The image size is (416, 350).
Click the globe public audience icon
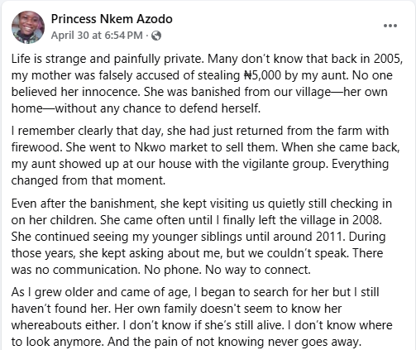pos(156,36)
